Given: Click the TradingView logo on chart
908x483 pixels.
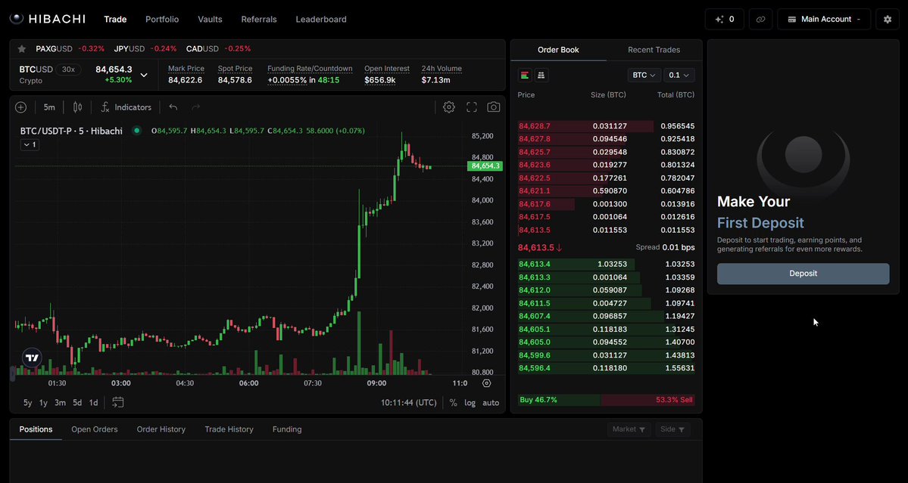Looking at the screenshot, I should tap(33, 358).
